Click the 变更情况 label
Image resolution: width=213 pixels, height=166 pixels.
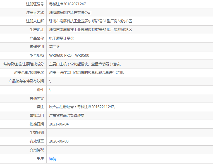click(x=37, y=150)
